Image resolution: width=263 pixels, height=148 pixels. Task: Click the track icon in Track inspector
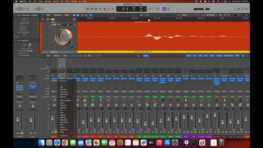29,45
